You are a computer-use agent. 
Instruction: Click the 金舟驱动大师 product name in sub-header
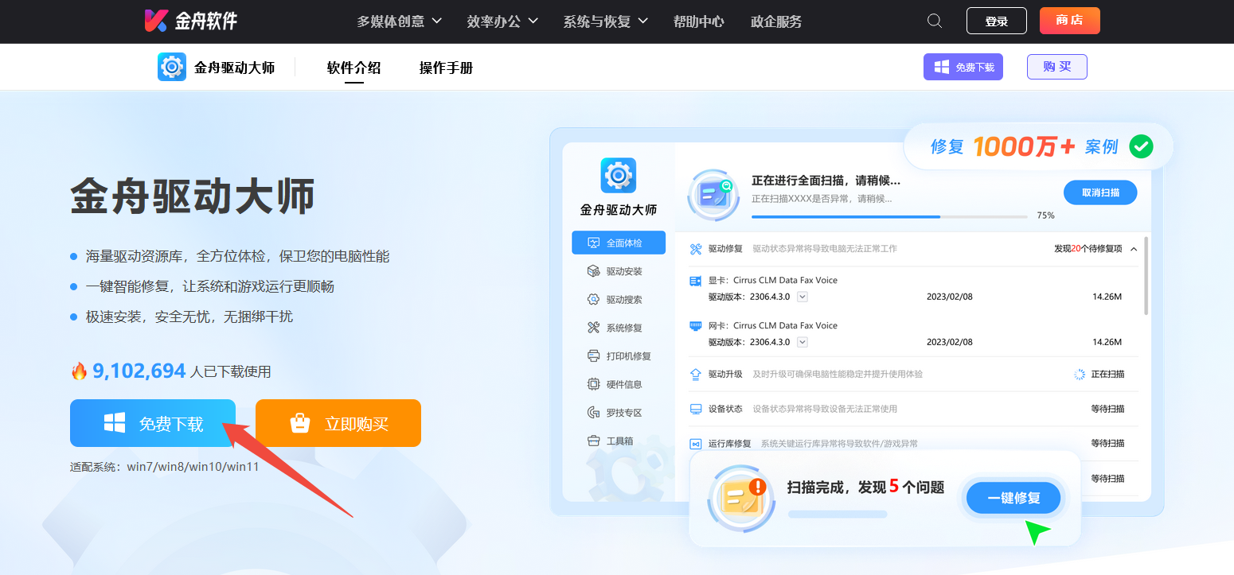click(235, 68)
